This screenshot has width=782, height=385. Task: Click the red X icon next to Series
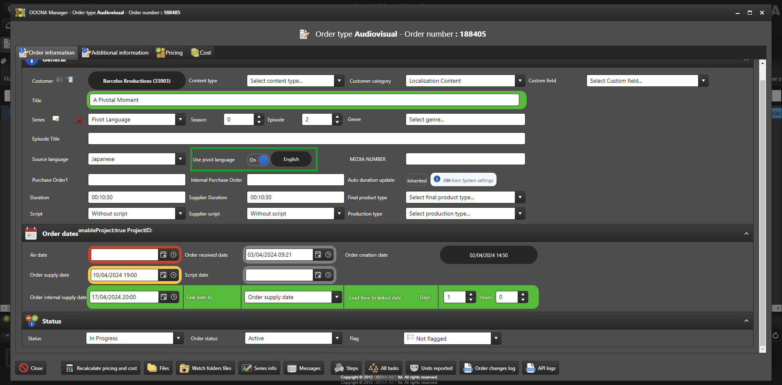tap(79, 120)
